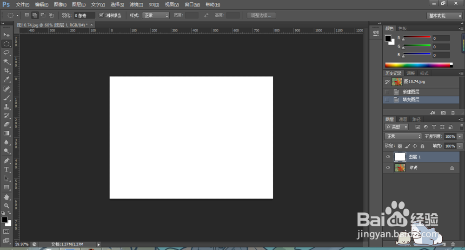465x250 pixels.
Task: Open the status bar info arrow
Action: pyautogui.click(x=99, y=244)
